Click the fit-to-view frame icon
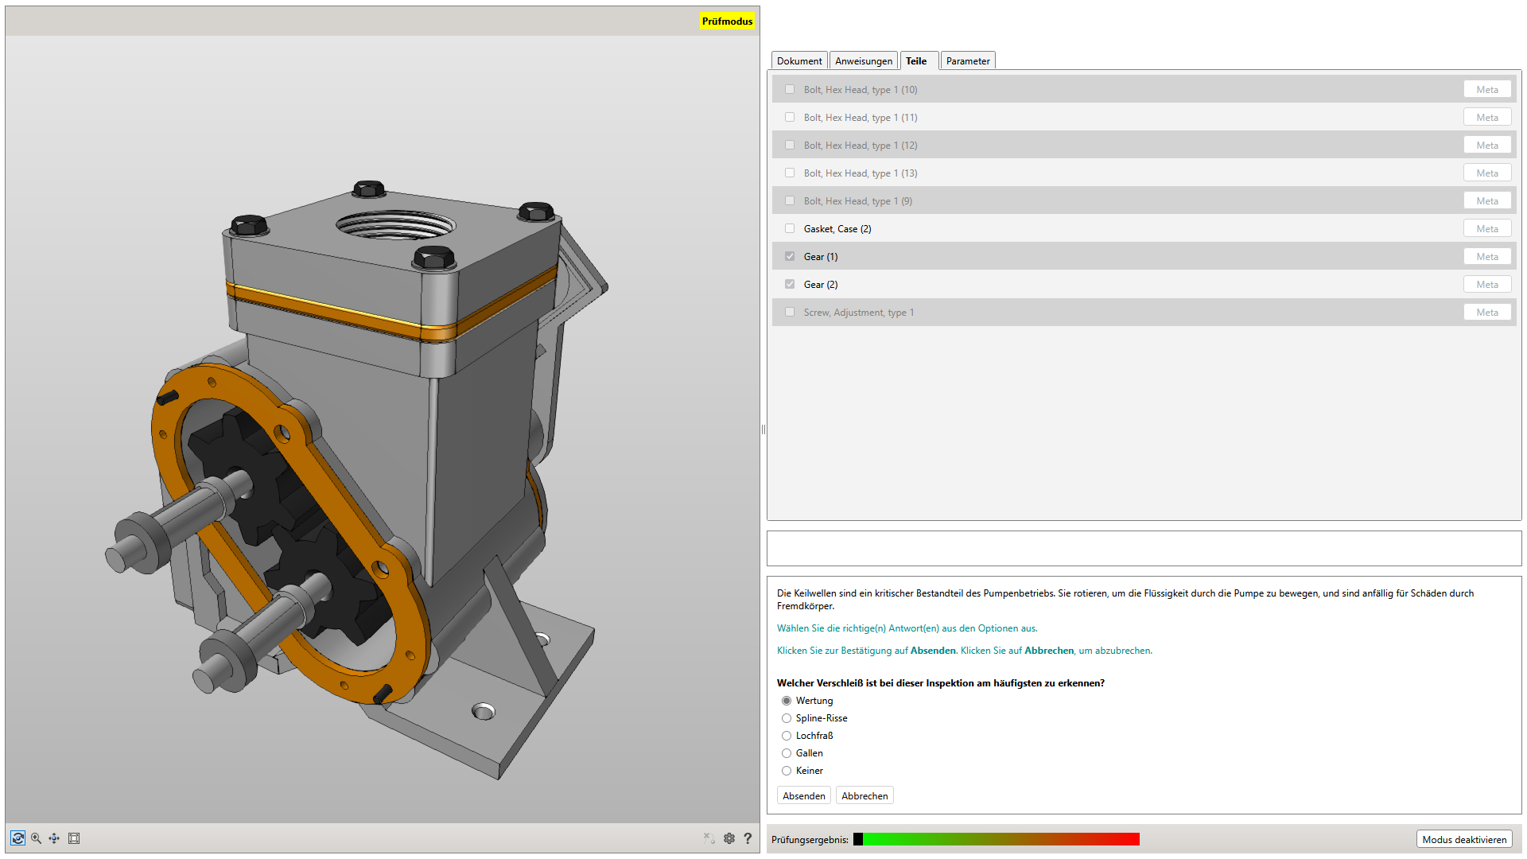The height and width of the screenshot is (859, 1527). 74,838
